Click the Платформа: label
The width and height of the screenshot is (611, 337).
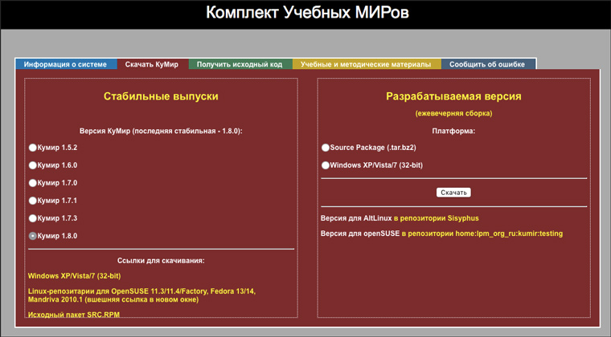453,131
